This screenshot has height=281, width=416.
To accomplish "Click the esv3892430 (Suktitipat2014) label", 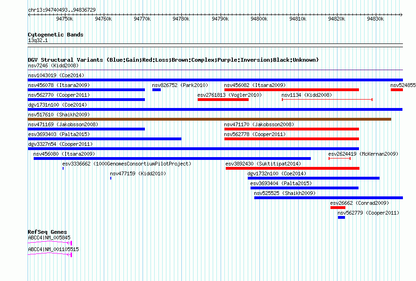I will pos(263,164).
